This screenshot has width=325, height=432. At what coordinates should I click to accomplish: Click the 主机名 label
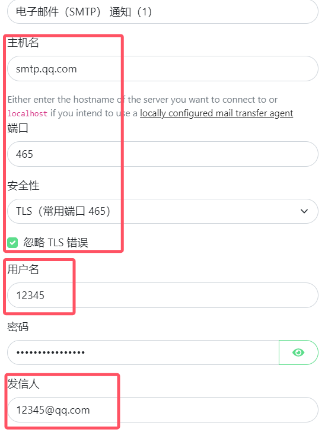click(x=23, y=43)
